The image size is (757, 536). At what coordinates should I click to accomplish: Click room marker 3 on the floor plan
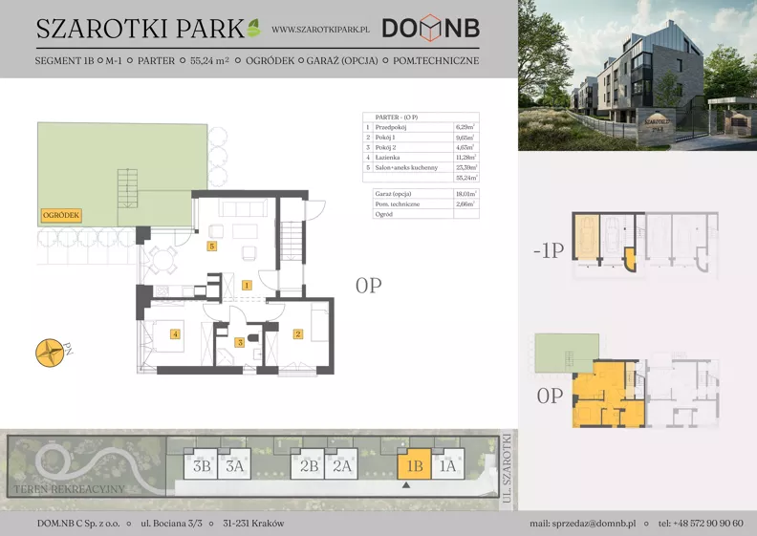pyautogui.click(x=240, y=343)
